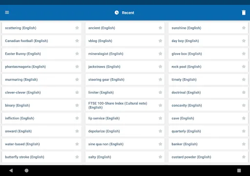Viewport: 250px width, 176px height.
Task: Open rock pool (English) entry
Action: point(208,66)
